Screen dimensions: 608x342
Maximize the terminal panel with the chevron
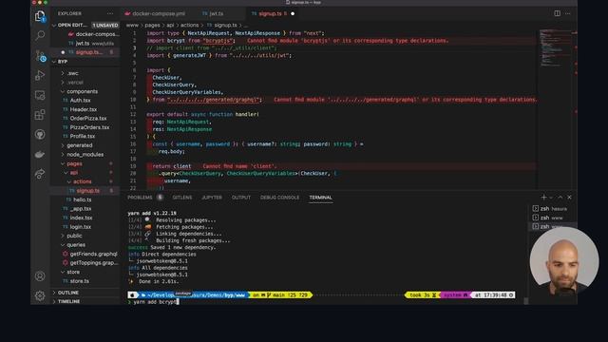[x=560, y=198]
